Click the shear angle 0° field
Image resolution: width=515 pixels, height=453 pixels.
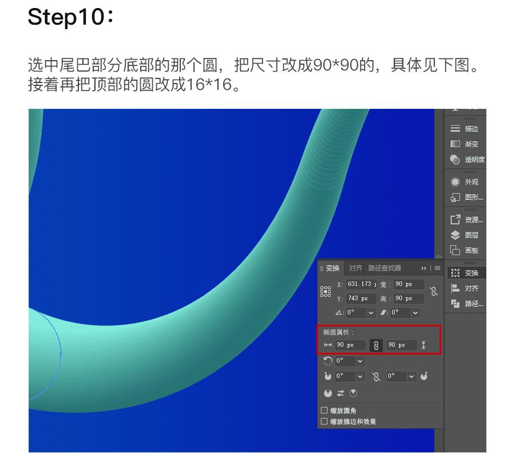400,313
